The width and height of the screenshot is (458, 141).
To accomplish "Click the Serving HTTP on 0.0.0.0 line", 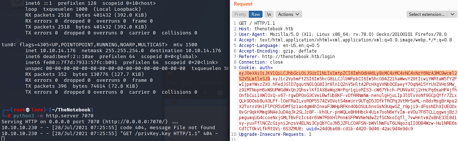I will click(89, 121).
